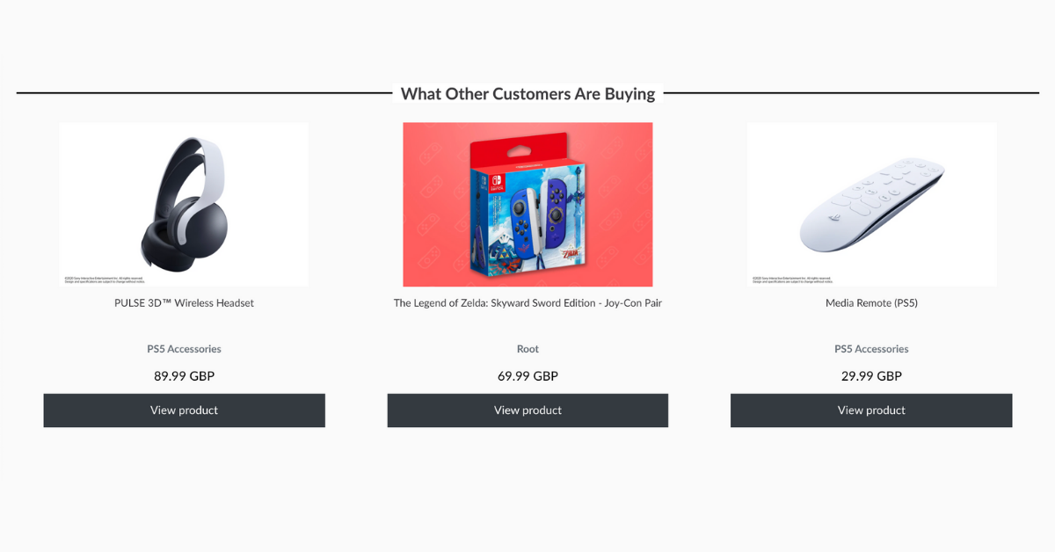Click PS5 Accessories category under Media Remote
The image size is (1055, 552).
tap(871, 349)
